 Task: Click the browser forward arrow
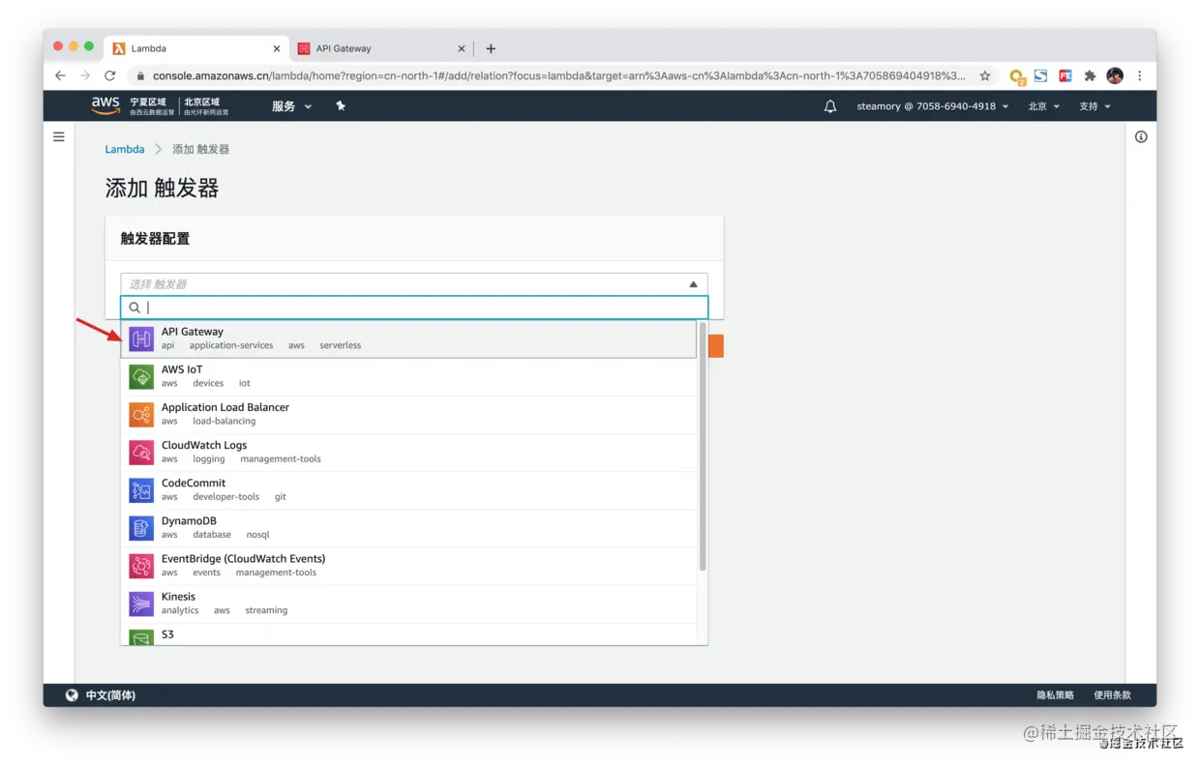pos(85,75)
